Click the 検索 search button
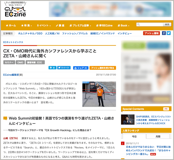Screen dimensions: 174x160 tap(167, 24)
